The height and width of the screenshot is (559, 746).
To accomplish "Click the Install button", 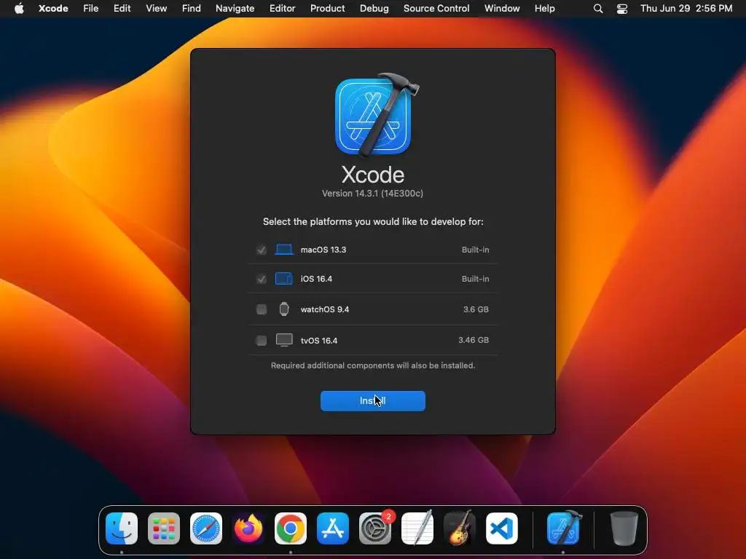I will click(372, 401).
